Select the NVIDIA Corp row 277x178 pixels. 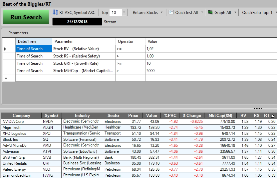(139, 122)
